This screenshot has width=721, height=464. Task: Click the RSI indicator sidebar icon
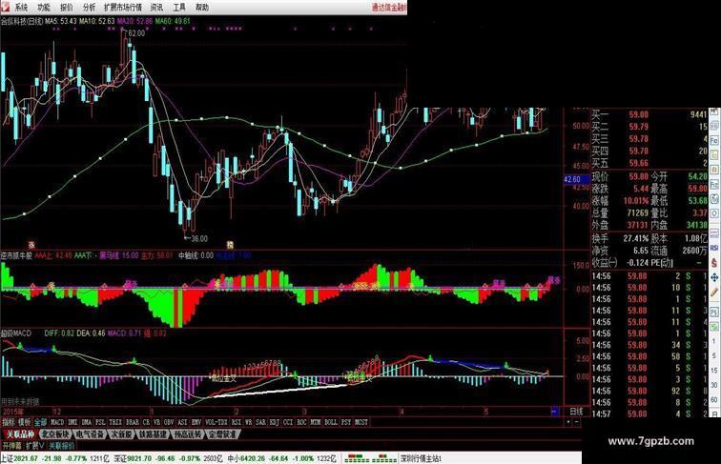pos(714,247)
